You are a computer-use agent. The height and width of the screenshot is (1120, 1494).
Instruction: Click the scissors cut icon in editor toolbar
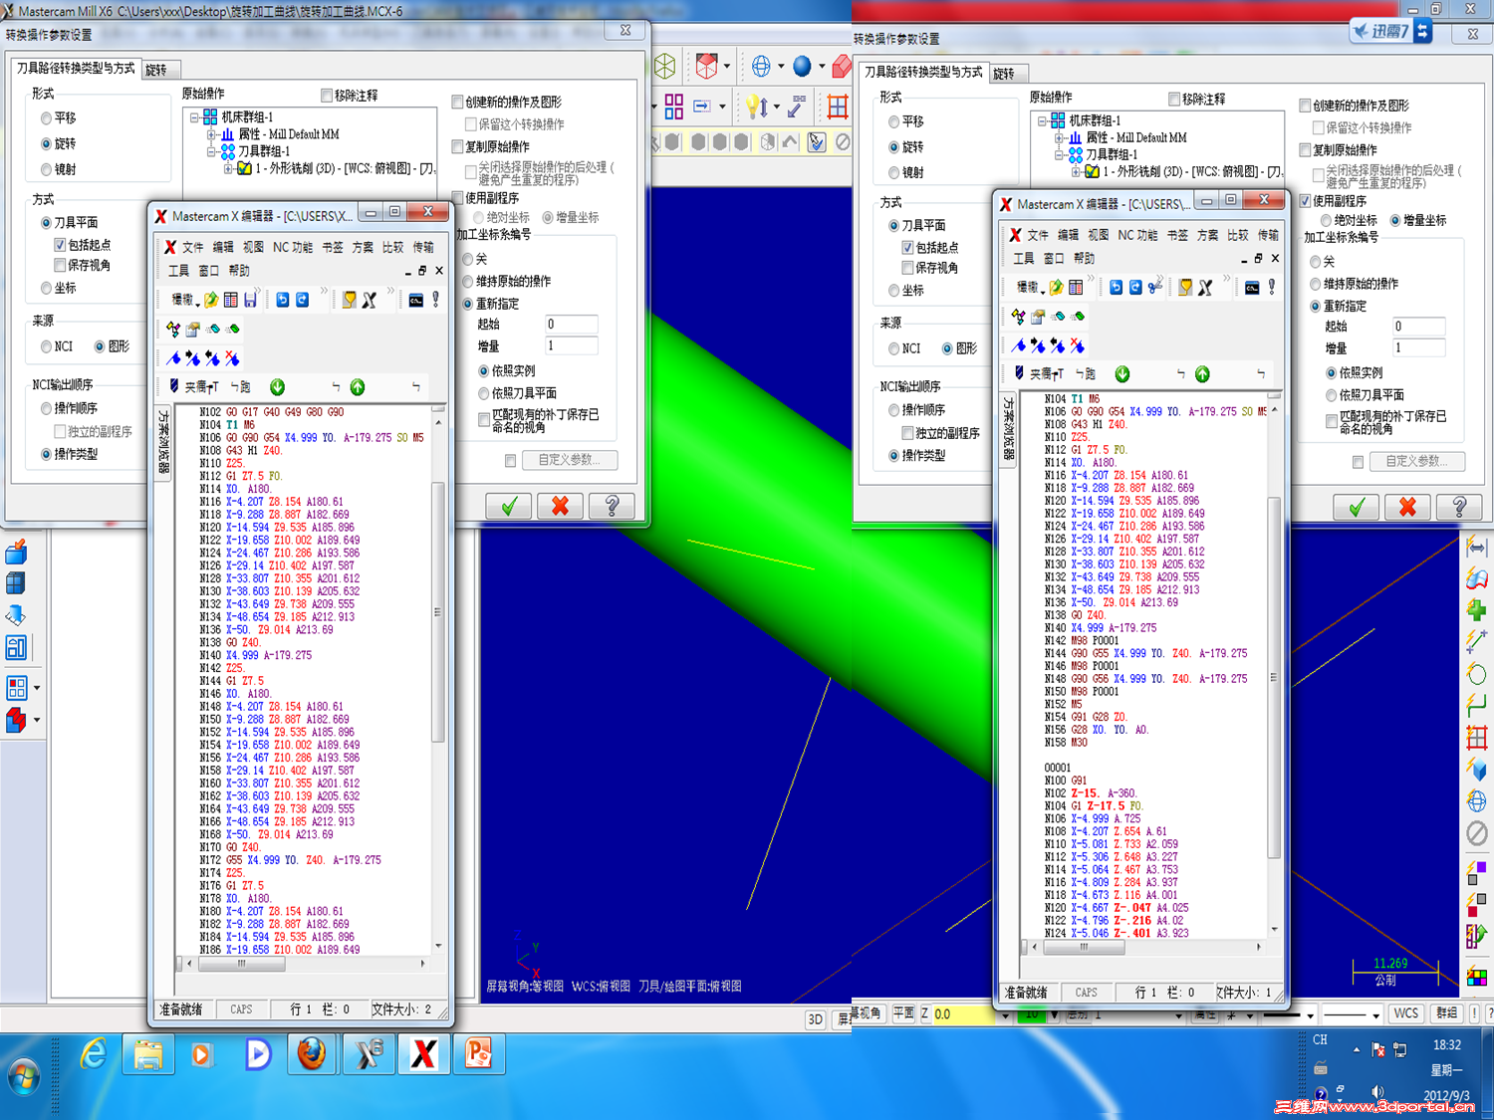point(1155,288)
